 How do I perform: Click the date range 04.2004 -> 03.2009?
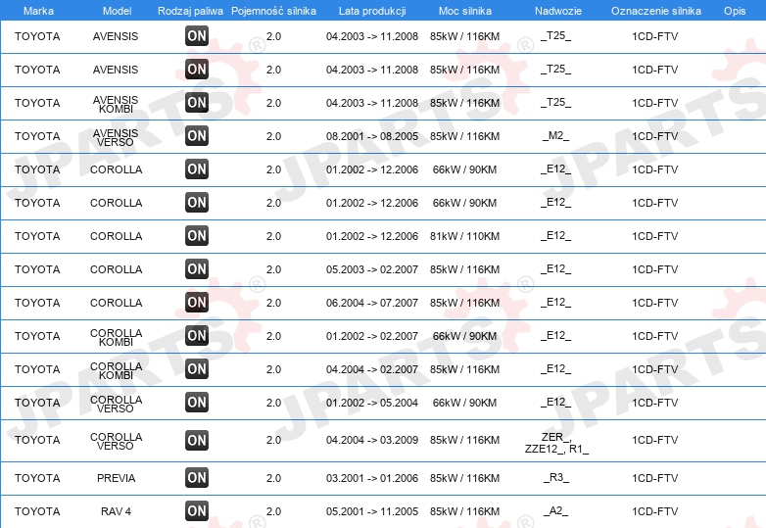pos(372,440)
